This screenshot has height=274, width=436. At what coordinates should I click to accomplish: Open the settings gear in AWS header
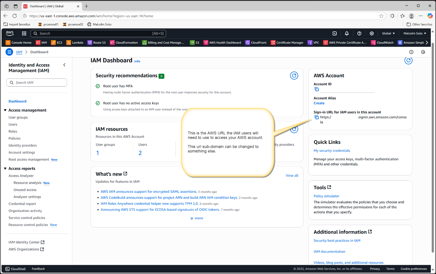(372, 33)
